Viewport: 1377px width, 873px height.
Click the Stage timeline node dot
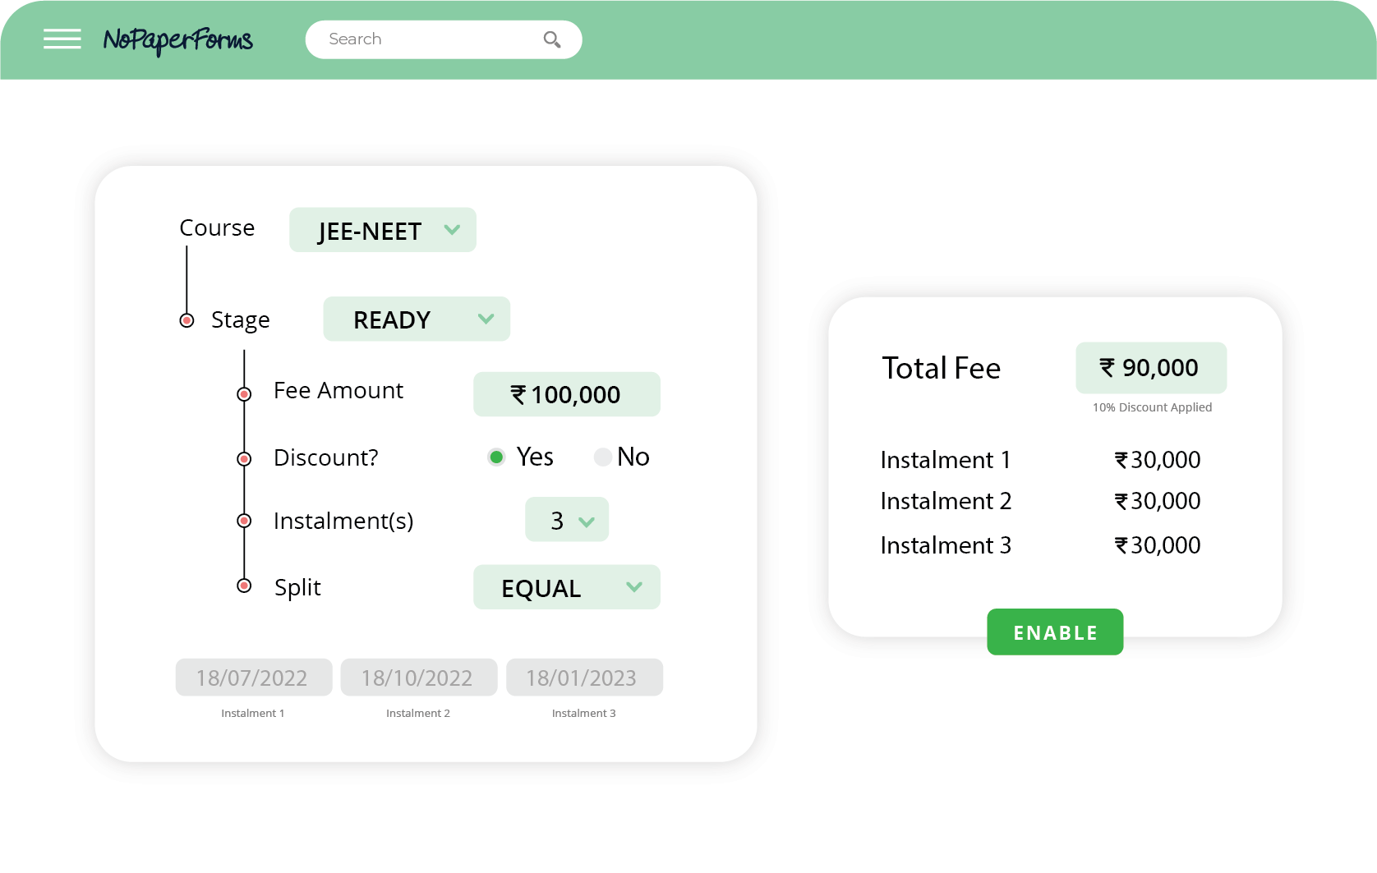(x=187, y=320)
